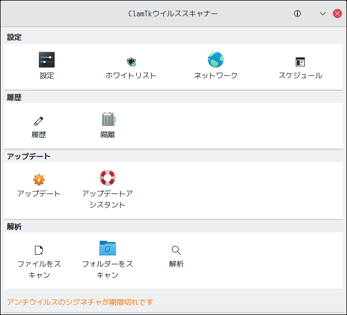
Task: Open the 隔離 trash bin icon
Action: [108, 119]
